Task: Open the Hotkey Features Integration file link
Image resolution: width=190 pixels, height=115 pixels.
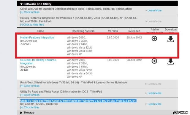Action: (x=37, y=38)
